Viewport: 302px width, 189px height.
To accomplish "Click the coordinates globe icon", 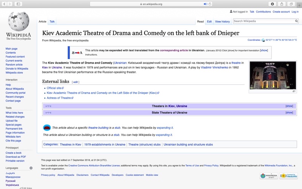I will pyautogui.click(x=263, y=40).
